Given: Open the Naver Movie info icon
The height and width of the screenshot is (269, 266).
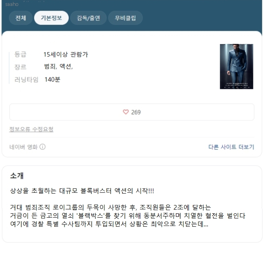Looking at the screenshot, I should (43, 147).
